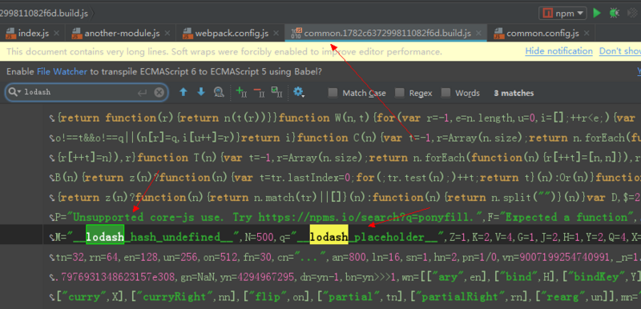This screenshot has width=641, height=309.
Task: Add selection for next occurrence icon
Action: [242, 93]
